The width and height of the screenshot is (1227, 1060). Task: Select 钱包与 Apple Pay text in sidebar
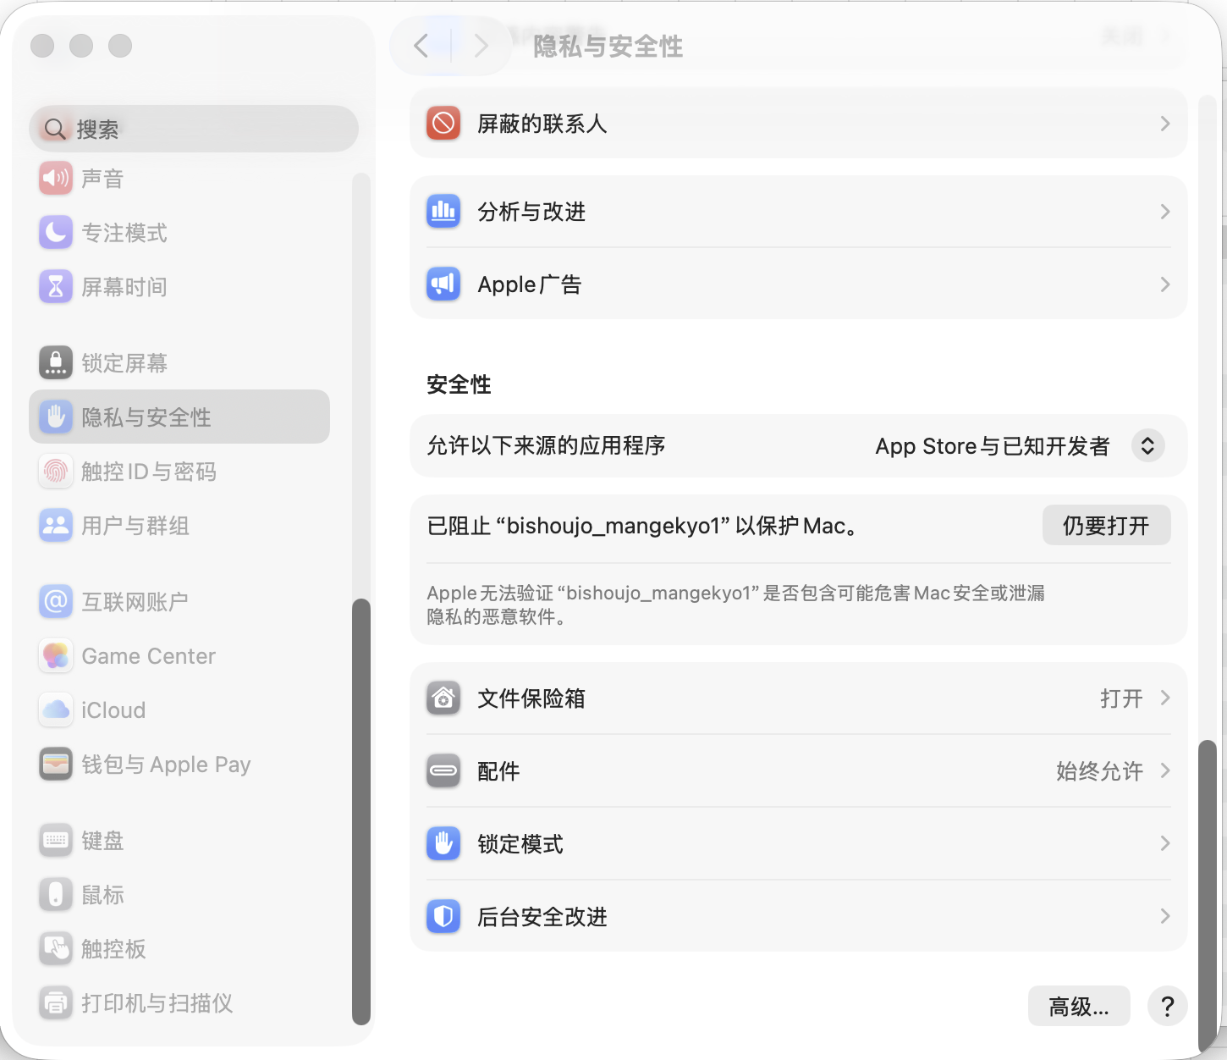tap(166, 765)
